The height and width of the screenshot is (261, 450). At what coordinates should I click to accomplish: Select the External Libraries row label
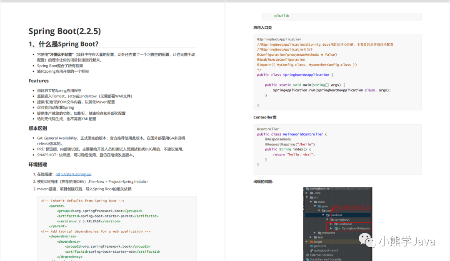321,255
